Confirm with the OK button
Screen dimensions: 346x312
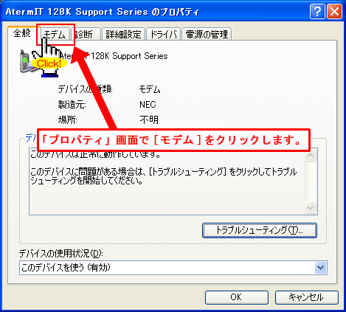tap(237, 297)
